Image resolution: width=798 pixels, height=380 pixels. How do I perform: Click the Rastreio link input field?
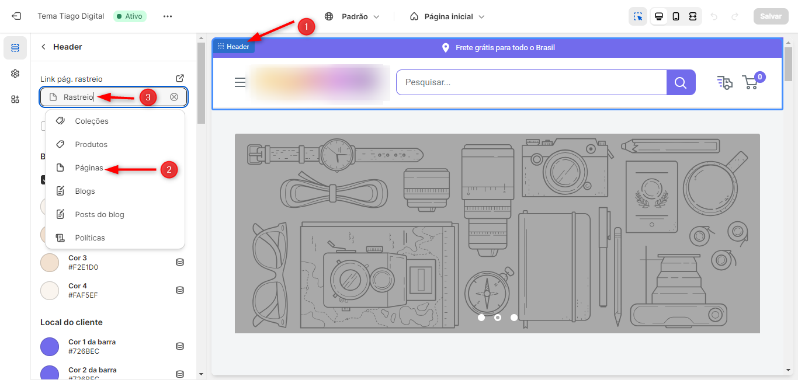114,97
